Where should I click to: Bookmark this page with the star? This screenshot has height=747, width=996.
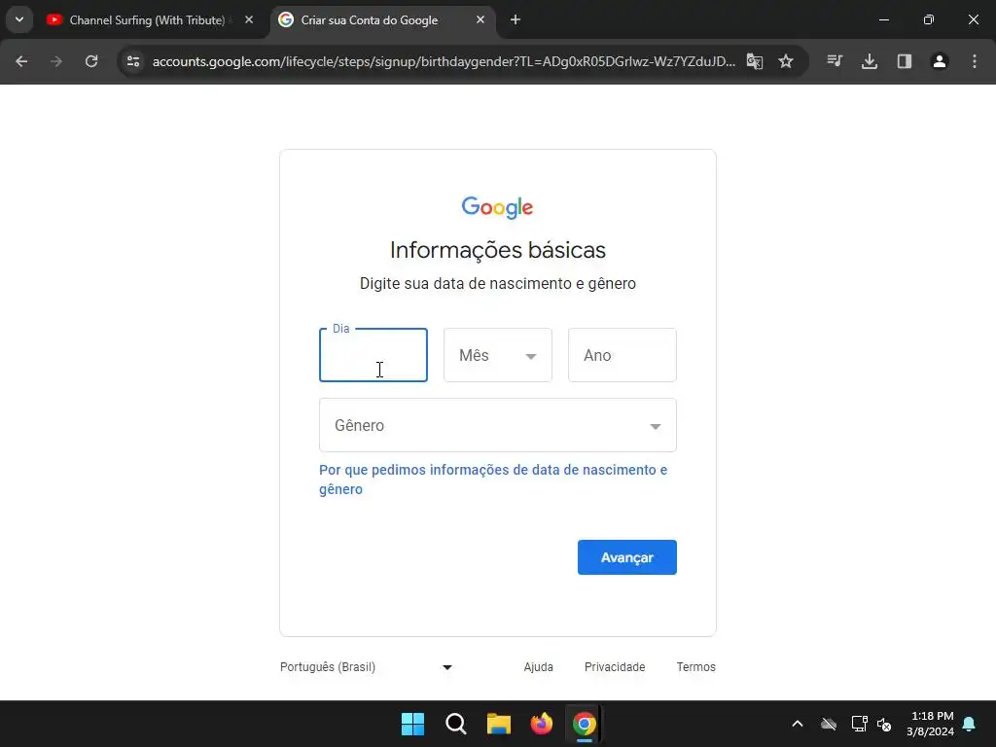[x=786, y=61]
